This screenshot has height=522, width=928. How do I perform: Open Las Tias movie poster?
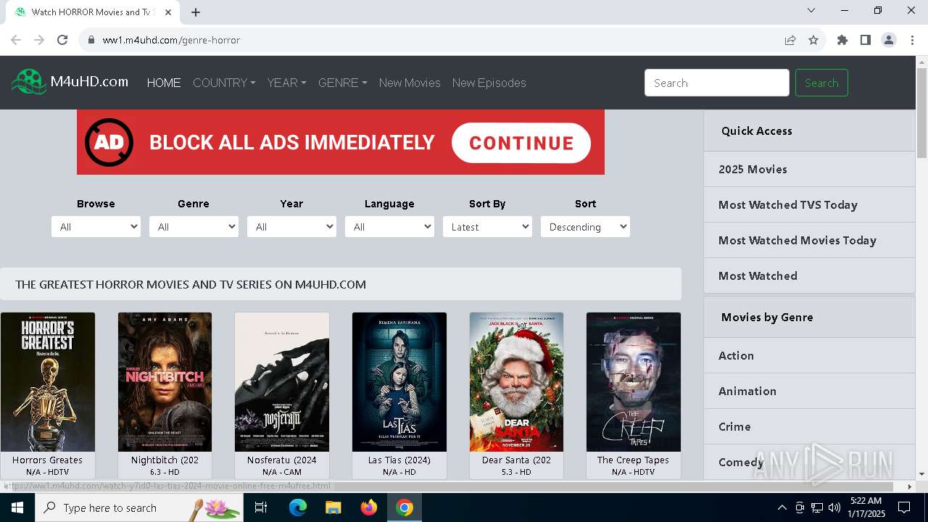point(399,382)
